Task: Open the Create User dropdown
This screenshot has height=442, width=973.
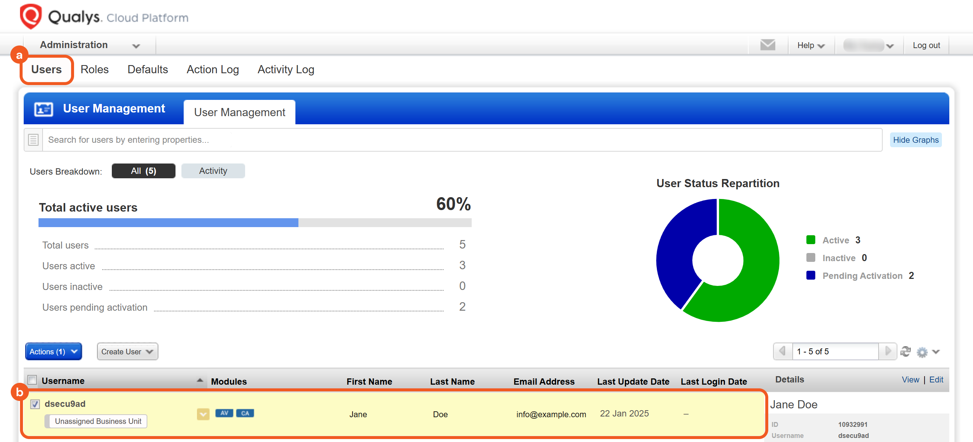Action: tap(127, 351)
